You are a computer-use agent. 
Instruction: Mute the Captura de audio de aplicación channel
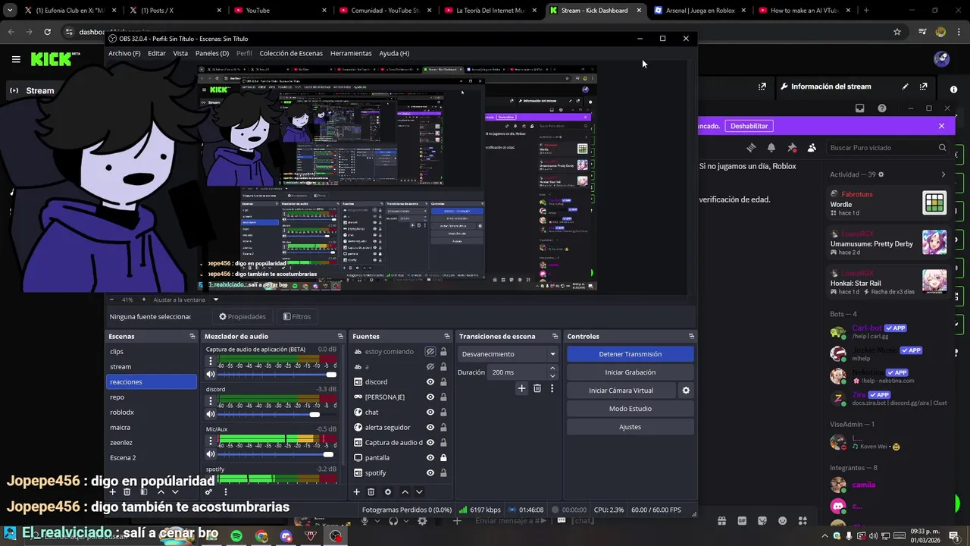pyautogui.click(x=211, y=375)
